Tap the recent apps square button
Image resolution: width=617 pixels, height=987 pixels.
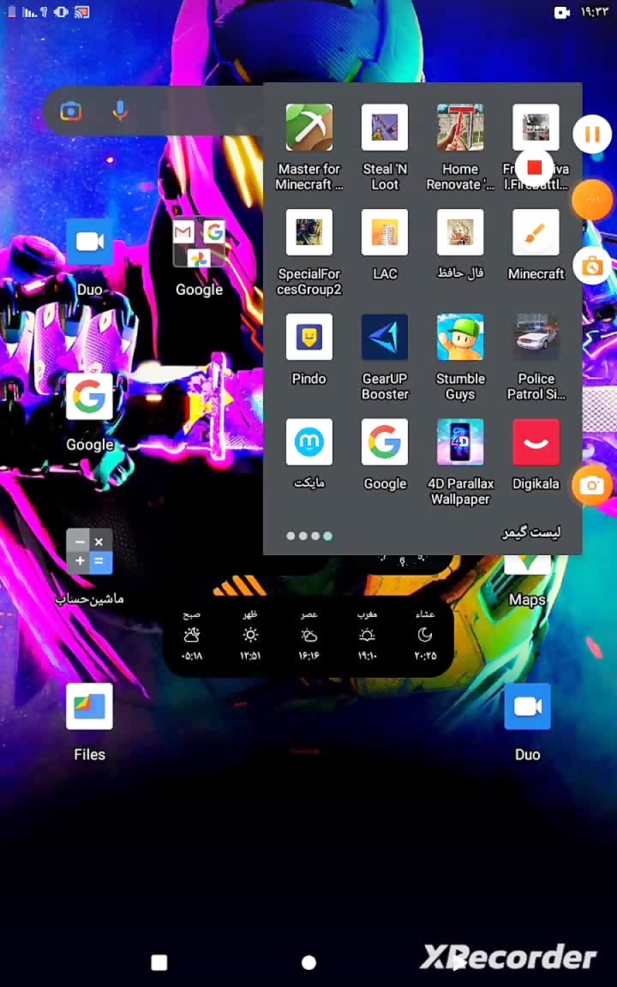[x=159, y=962]
